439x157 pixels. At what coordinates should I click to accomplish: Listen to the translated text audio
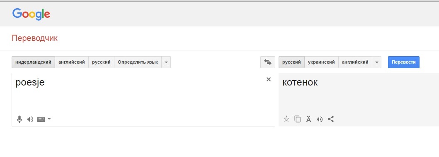coord(320,119)
